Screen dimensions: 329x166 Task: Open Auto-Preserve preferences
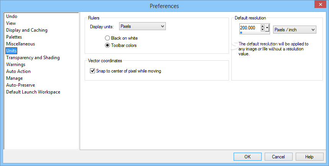[20, 85]
